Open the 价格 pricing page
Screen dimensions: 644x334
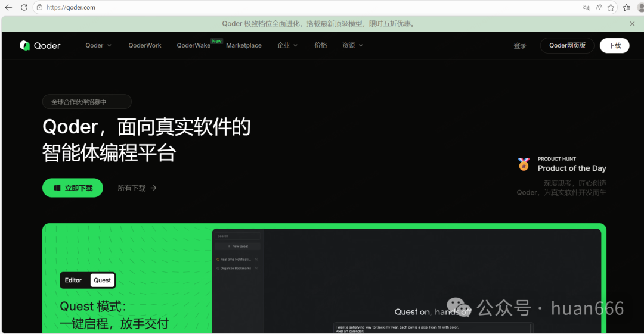(x=321, y=45)
